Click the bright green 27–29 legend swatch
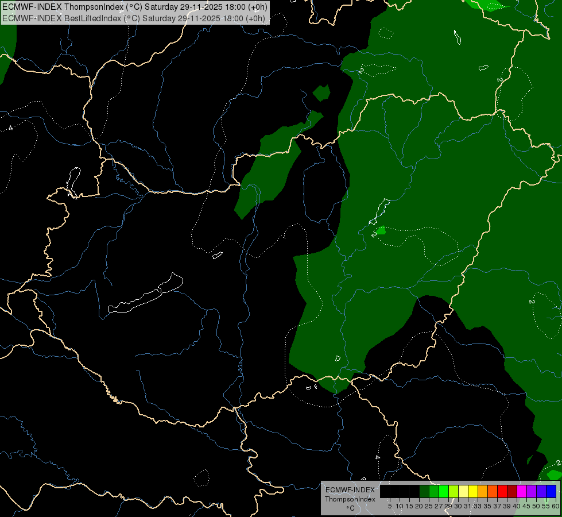Viewport: 562px width, 517px height. pyautogui.click(x=444, y=491)
